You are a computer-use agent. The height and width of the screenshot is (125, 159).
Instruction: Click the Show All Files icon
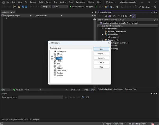(126, 16)
